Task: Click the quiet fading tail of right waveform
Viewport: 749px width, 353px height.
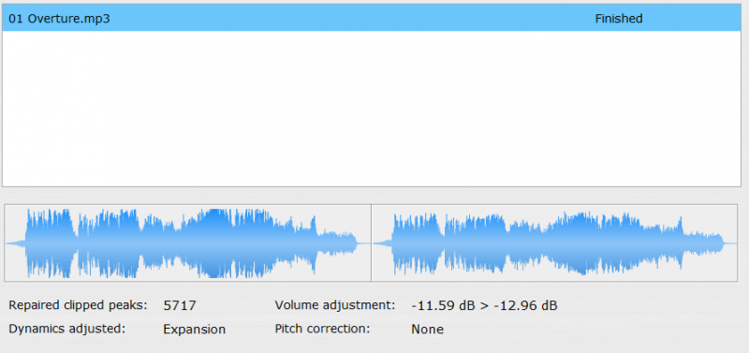Action: (703, 243)
